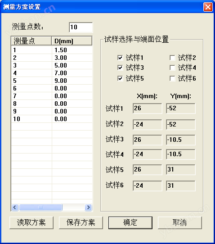Select measurement point row 10
This screenshot has width=215, height=244.
(x=52, y=119)
